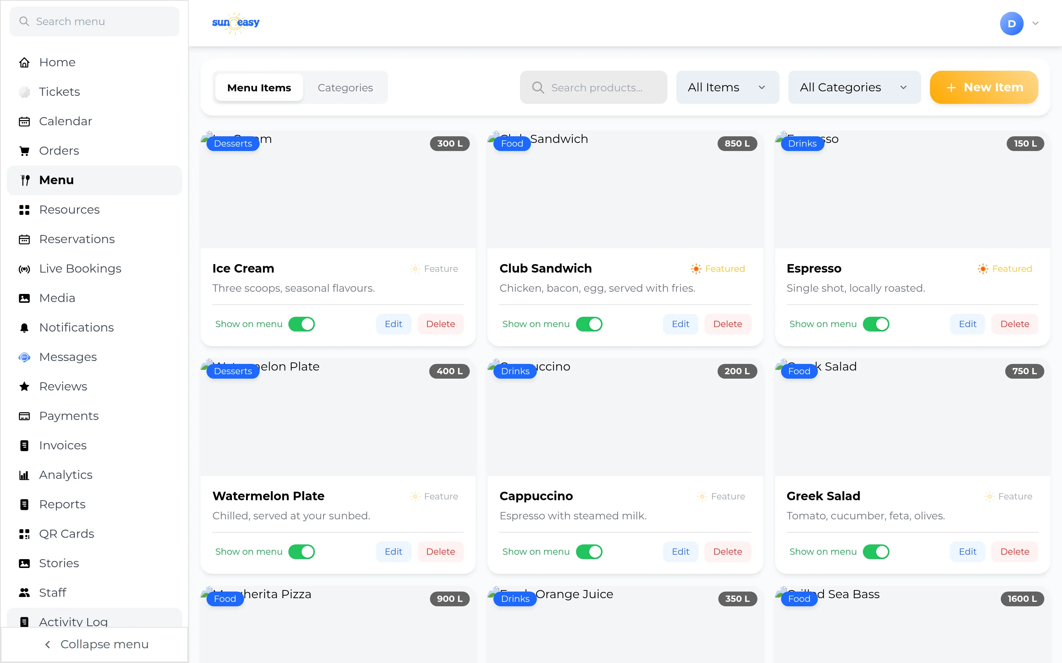Click the Invoices document icon
This screenshot has height=663, width=1062.
click(x=25, y=446)
